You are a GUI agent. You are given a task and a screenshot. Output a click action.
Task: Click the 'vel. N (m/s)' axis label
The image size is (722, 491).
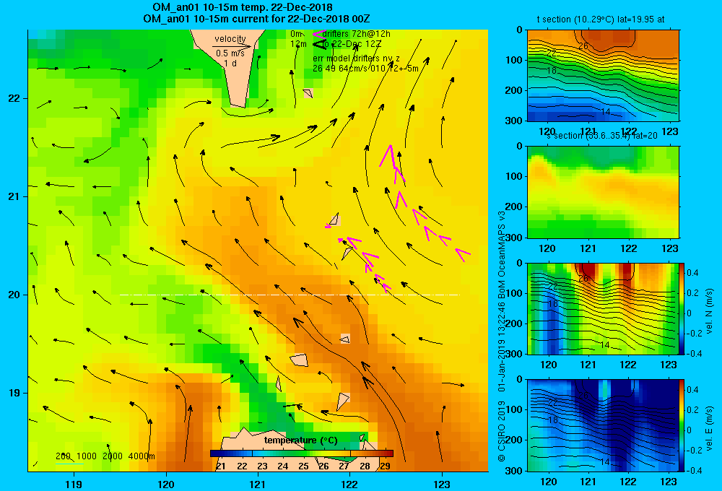709,311
